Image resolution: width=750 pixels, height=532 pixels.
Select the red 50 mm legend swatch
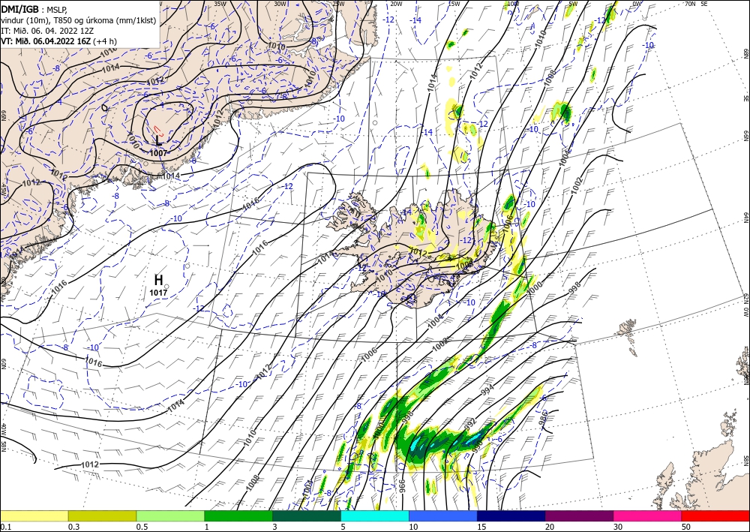pyautogui.click(x=715, y=515)
